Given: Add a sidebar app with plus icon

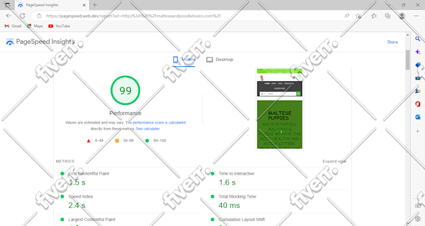Looking at the screenshot, I should 417,131.
